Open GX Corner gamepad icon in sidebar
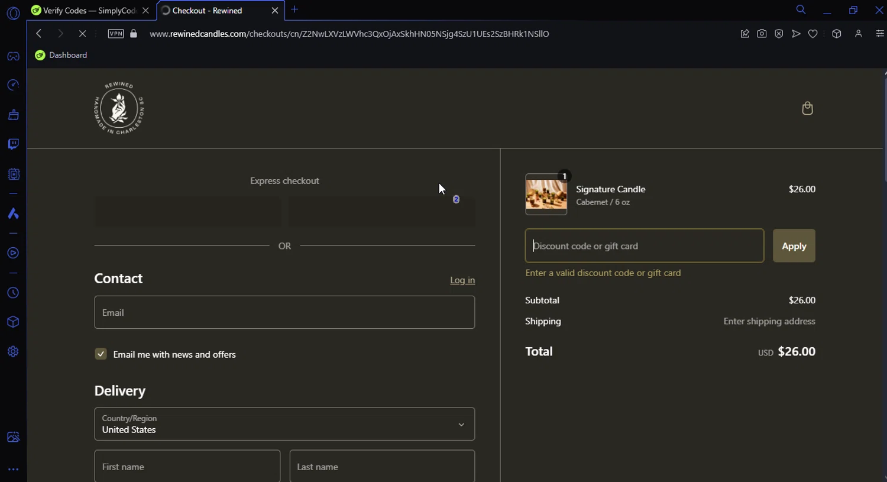The height and width of the screenshot is (482, 887). (13, 56)
